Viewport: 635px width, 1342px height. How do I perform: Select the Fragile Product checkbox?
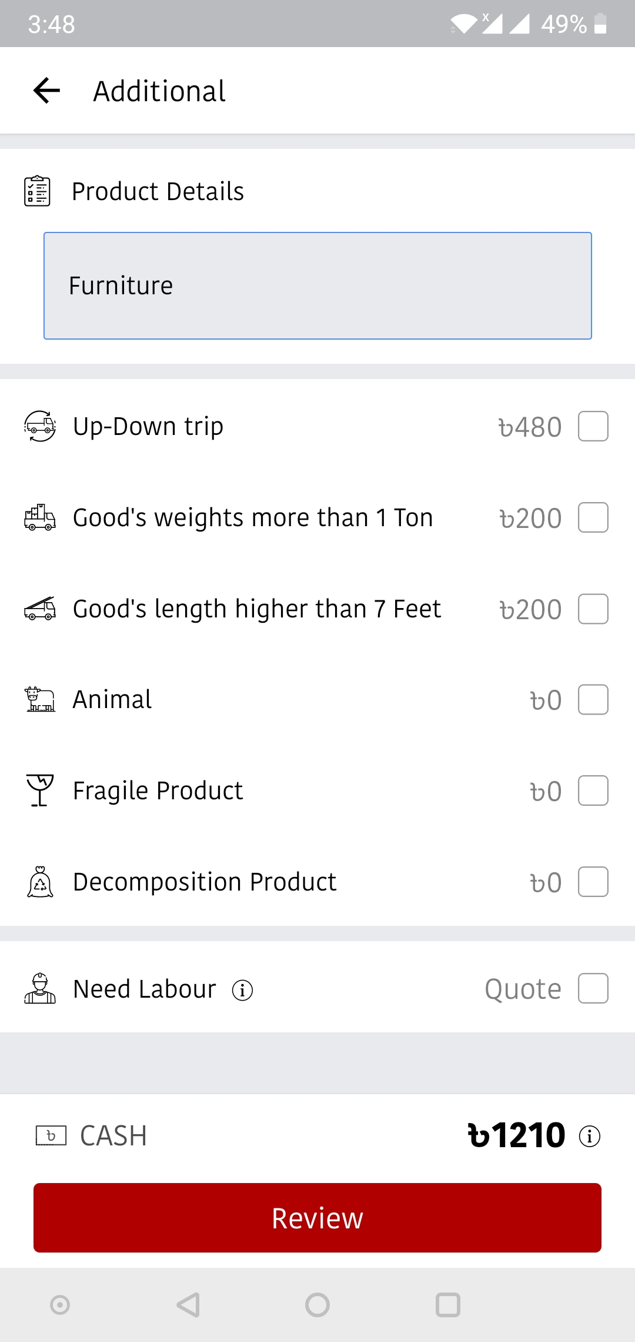click(x=593, y=790)
